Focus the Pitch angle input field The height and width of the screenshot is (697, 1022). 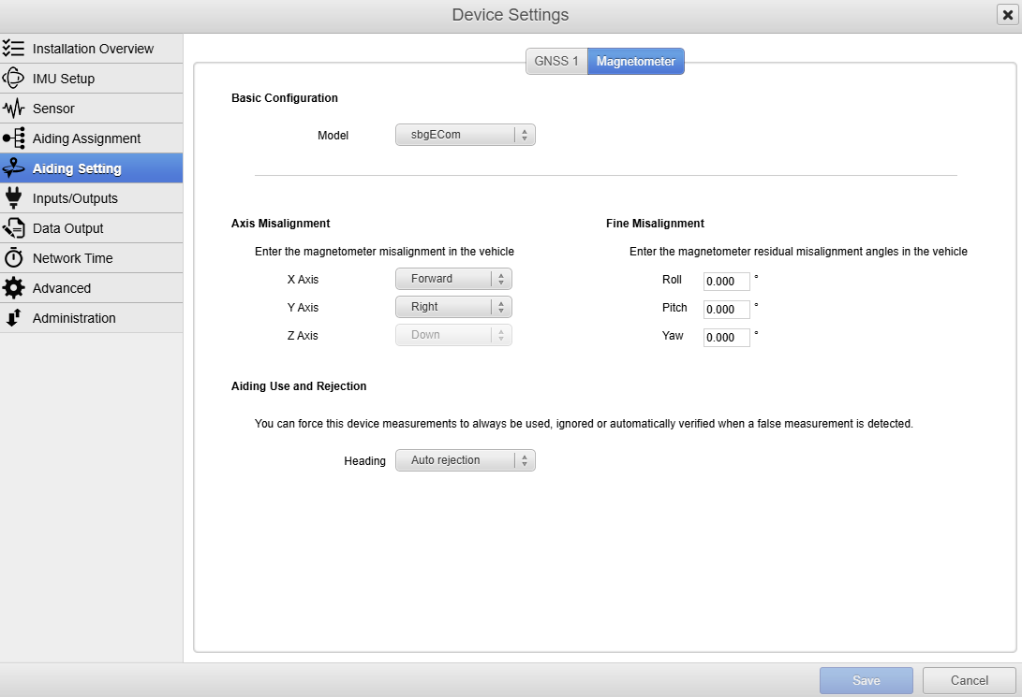726,310
